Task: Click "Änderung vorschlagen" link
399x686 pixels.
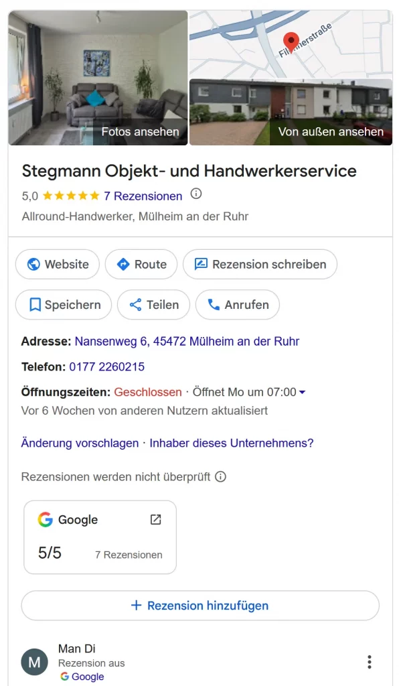Action: click(x=80, y=443)
